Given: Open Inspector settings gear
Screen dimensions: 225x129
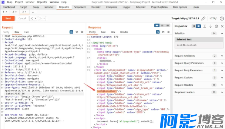Looking at the screenshot, I should coord(216,26).
